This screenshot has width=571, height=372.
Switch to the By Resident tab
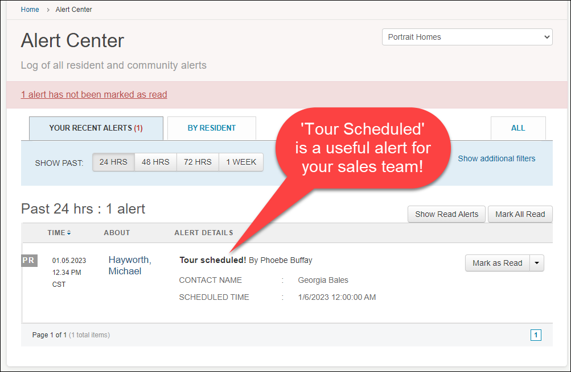212,128
